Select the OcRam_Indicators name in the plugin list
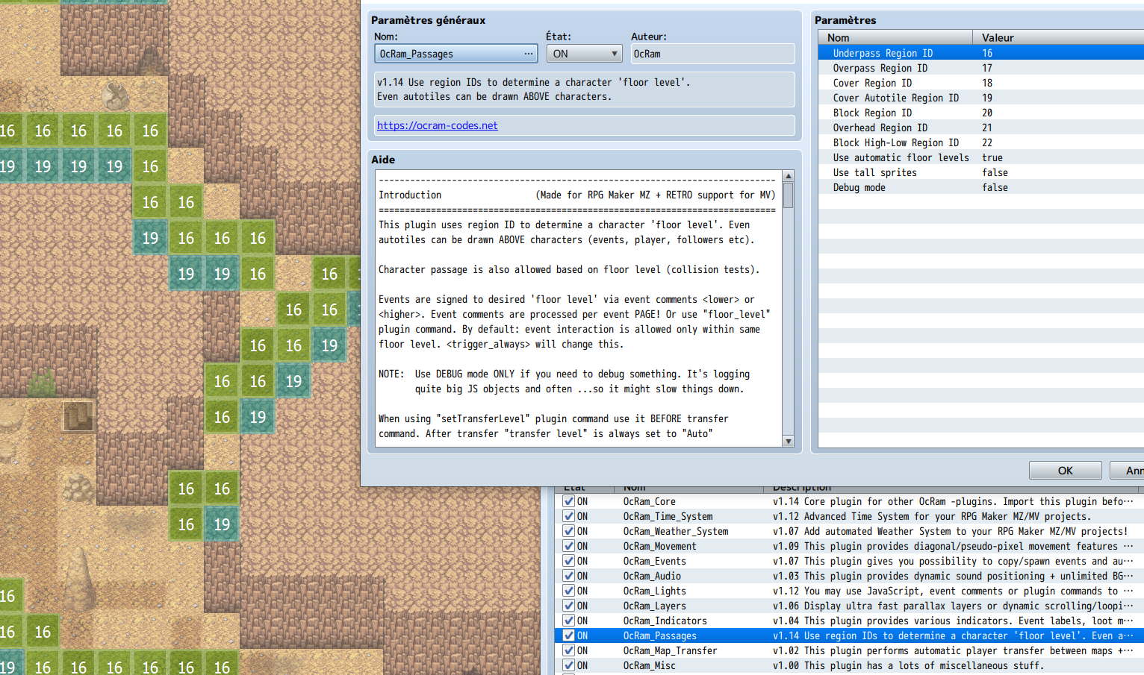The width and height of the screenshot is (1144, 675). (665, 621)
